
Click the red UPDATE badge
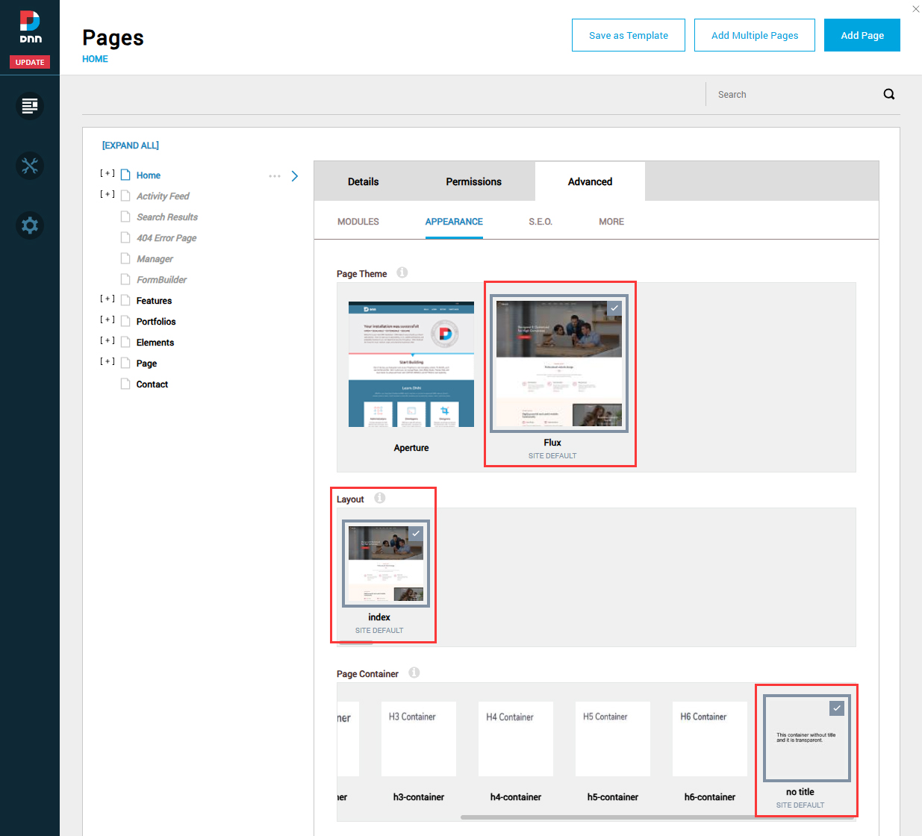click(x=30, y=62)
